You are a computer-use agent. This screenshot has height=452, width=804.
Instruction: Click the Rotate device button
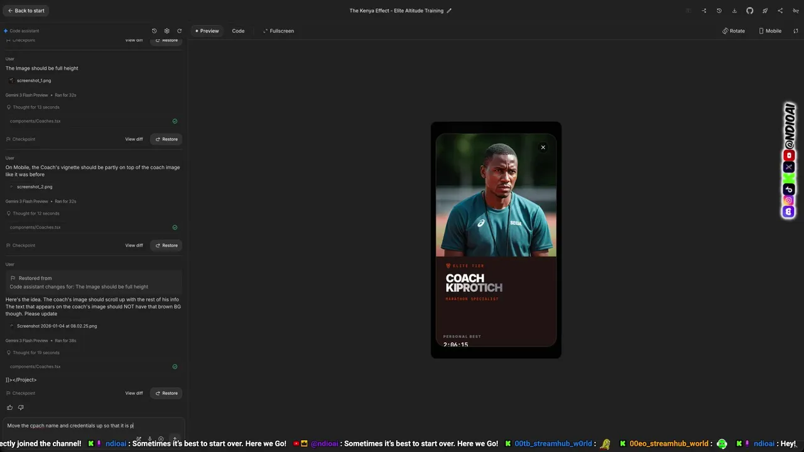coord(734,31)
